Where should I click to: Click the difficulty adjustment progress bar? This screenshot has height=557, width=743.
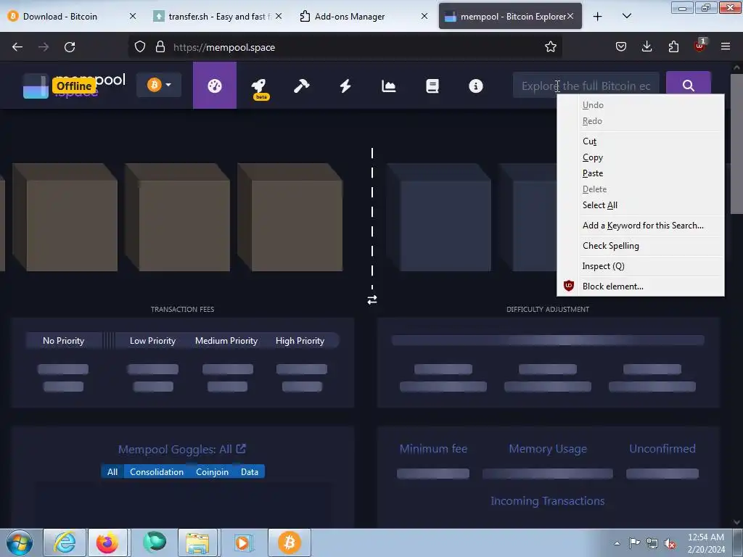548,340
